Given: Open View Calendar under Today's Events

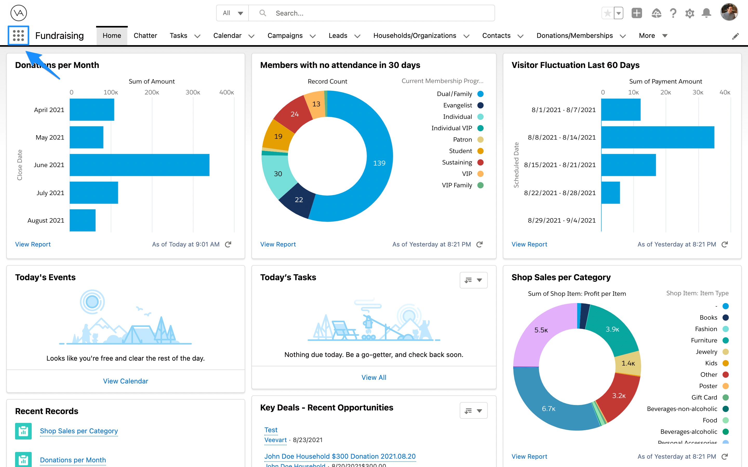Looking at the screenshot, I should click(x=125, y=381).
